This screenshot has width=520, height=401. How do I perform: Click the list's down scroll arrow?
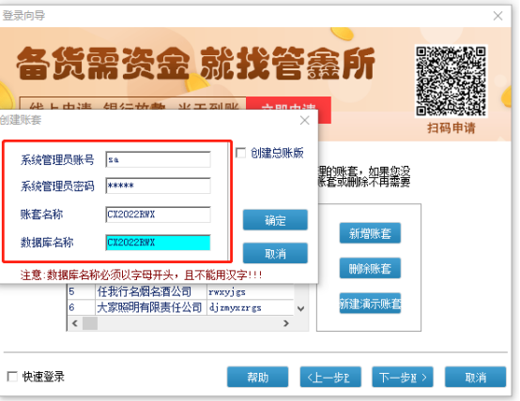tap(300, 308)
